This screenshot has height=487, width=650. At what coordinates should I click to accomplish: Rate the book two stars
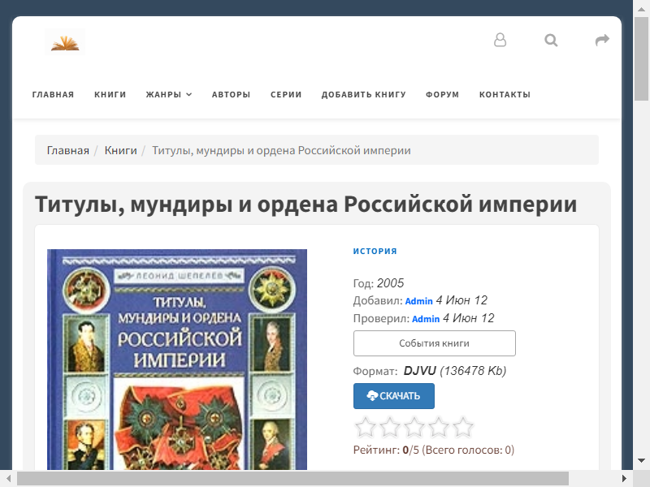coord(390,428)
